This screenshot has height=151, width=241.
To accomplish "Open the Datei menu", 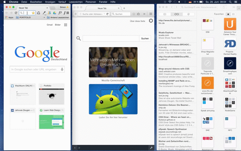I will [24, 2].
